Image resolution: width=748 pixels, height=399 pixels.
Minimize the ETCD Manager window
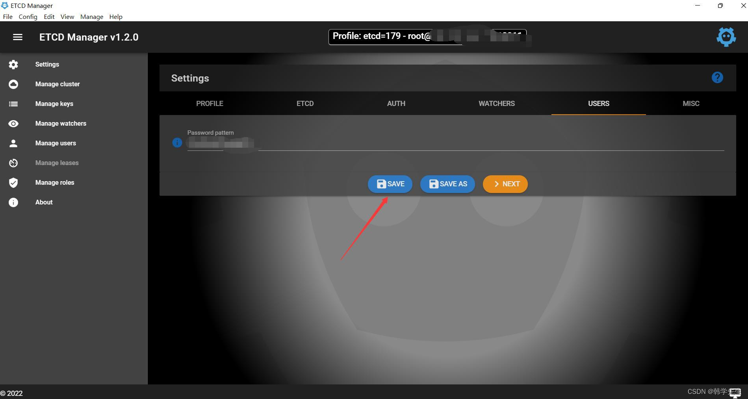coord(698,6)
